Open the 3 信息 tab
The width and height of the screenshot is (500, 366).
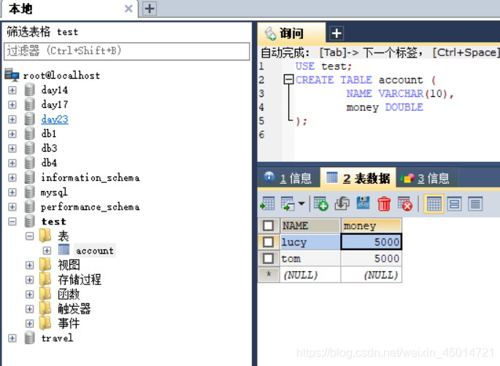point(426,178)
